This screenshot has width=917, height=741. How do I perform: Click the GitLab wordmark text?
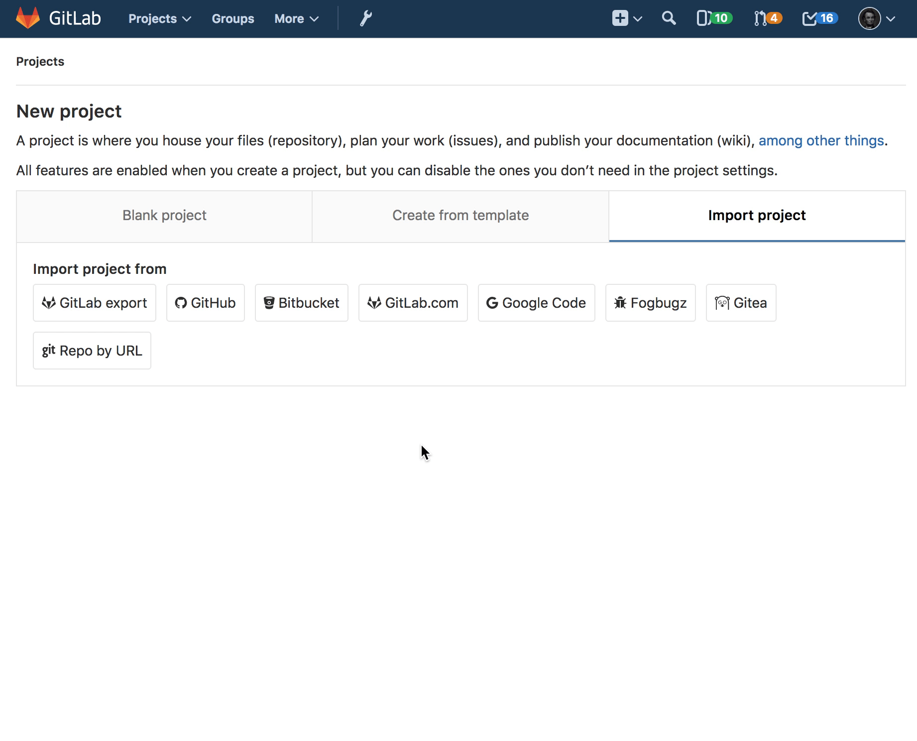[x=75, y=18]
